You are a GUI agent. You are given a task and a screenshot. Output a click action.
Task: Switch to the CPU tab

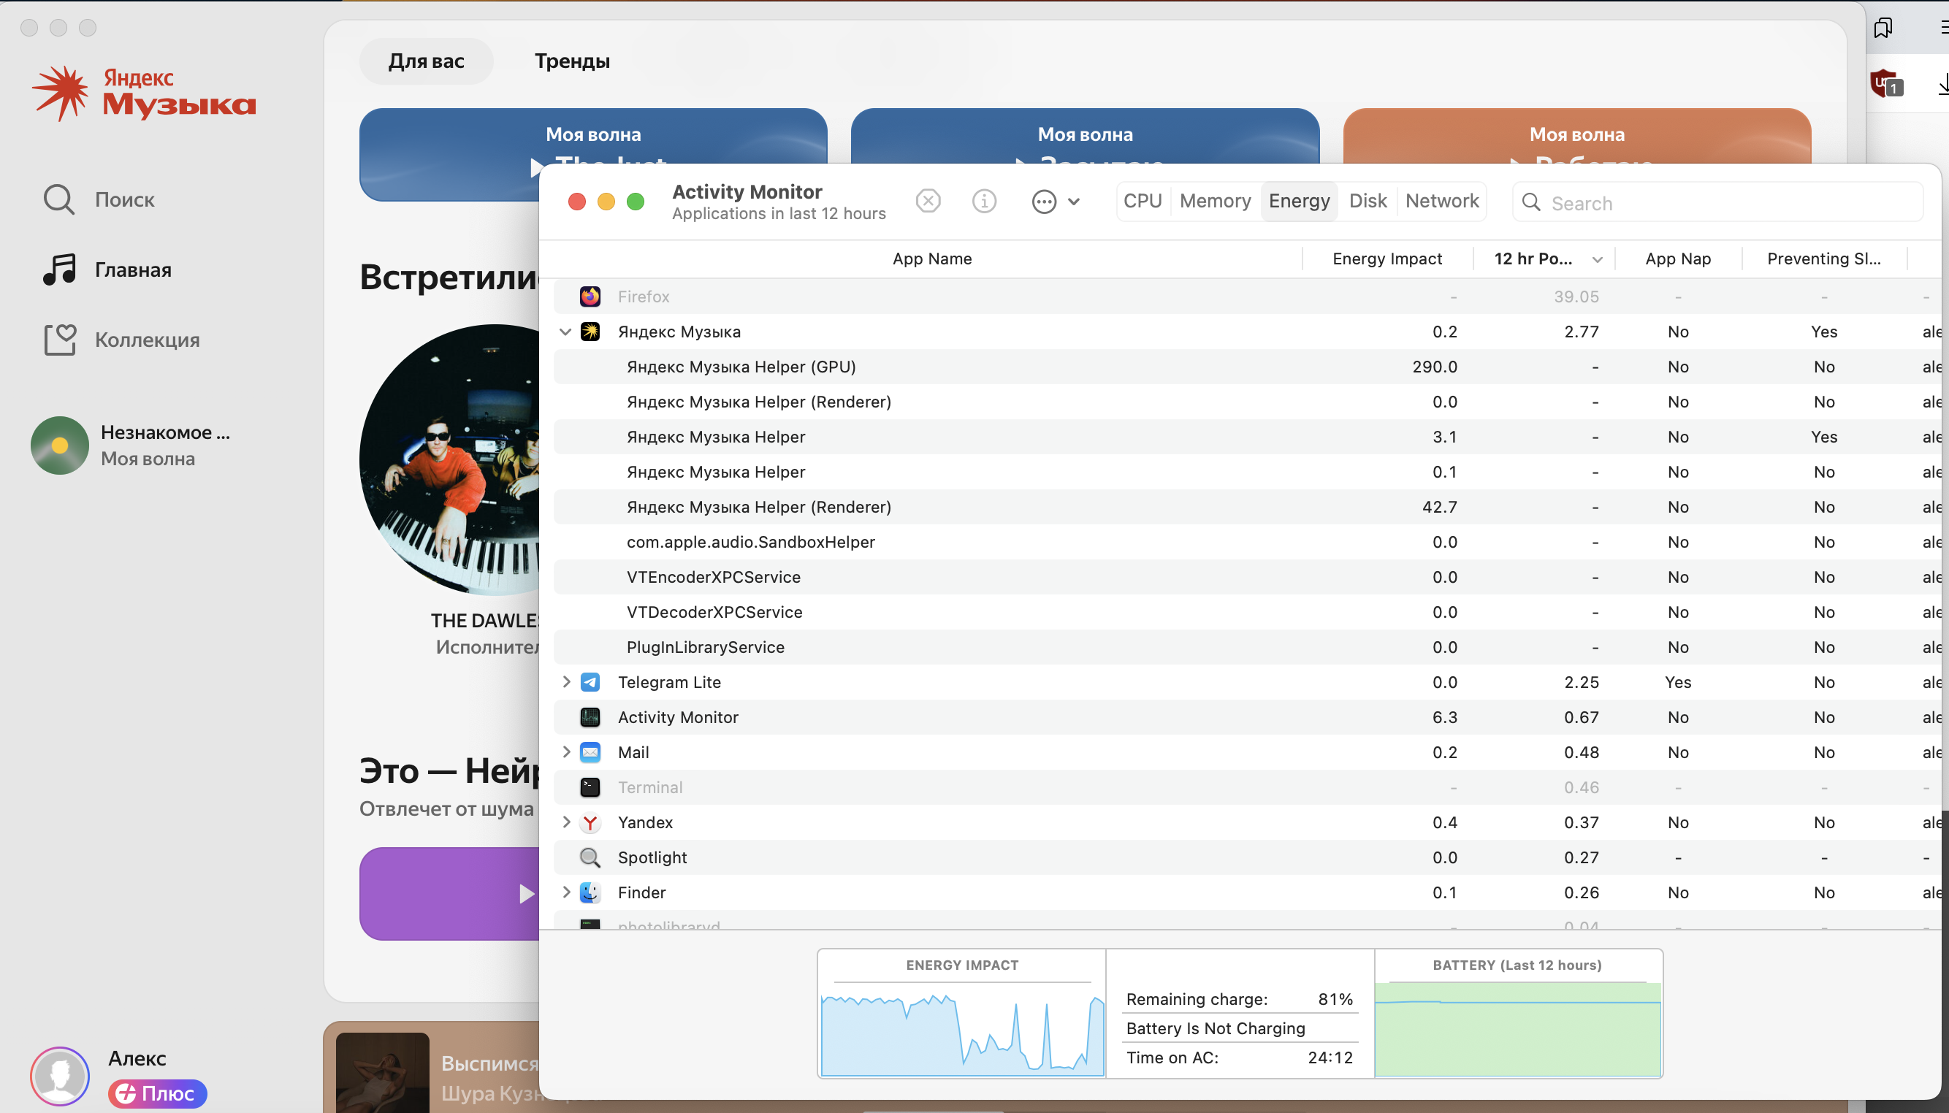1143,201
